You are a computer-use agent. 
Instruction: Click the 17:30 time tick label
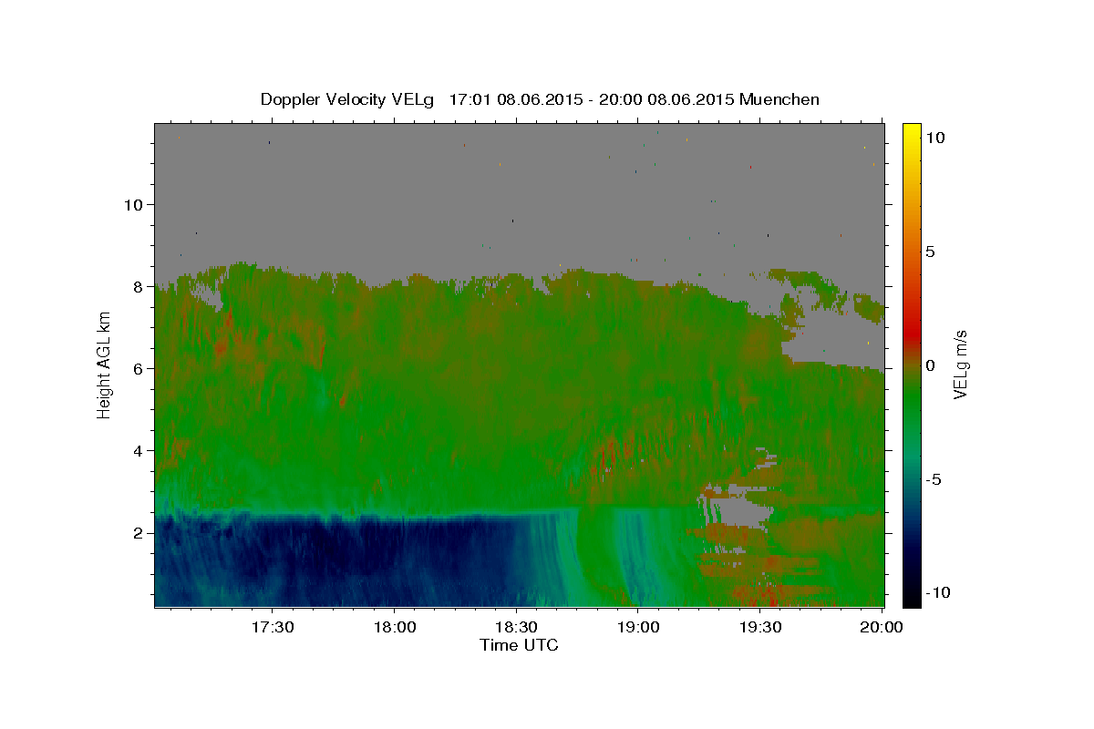272,628
